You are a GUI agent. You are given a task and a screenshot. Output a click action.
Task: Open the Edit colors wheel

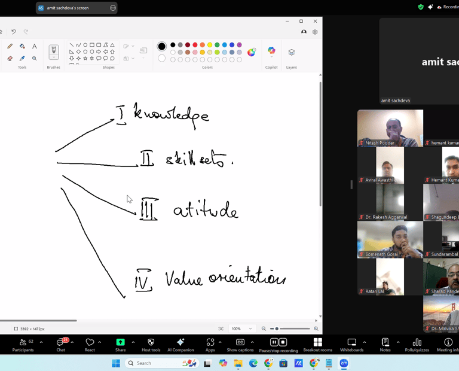pos(251,52)
